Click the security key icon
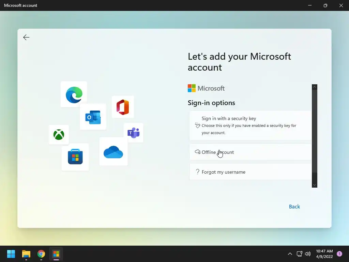This screenshot has width=349, height=262. [x=197, y=125]
